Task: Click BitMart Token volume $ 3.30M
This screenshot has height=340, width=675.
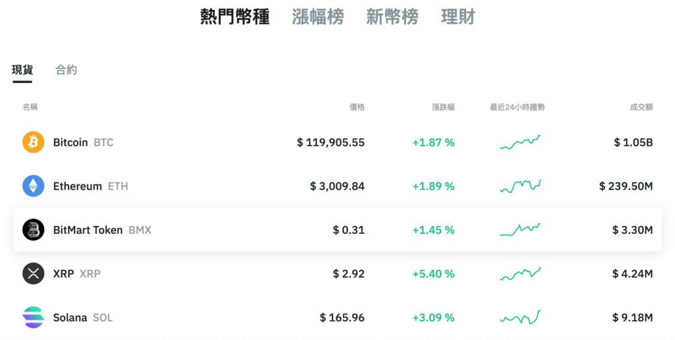Action: point(633,230)
